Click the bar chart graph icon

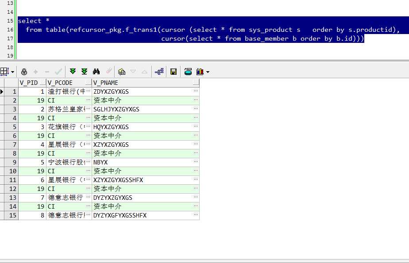tap(200, 71)
